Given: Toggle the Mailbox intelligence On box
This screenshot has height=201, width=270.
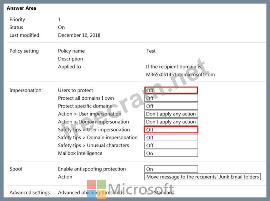Looking at the screenshot, I should click(171, 154).
